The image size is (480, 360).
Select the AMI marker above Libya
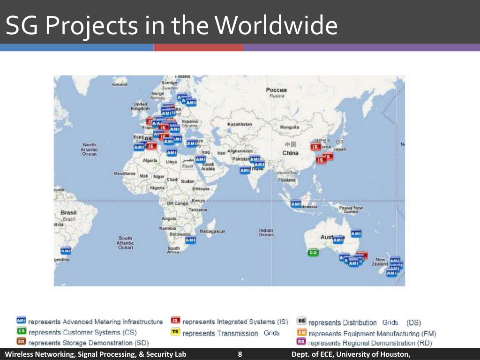tap(172, 152)
